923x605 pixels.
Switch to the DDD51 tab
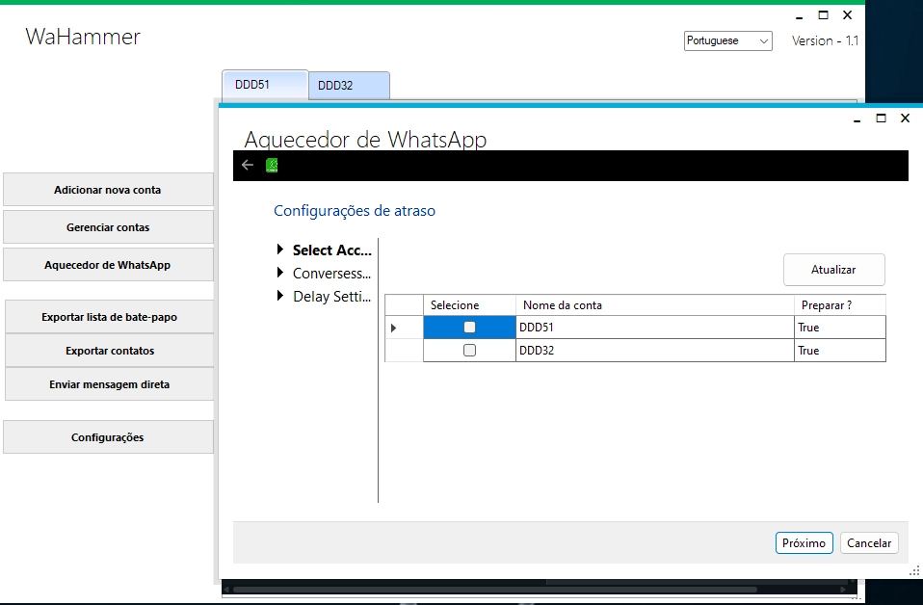(265, 85)
